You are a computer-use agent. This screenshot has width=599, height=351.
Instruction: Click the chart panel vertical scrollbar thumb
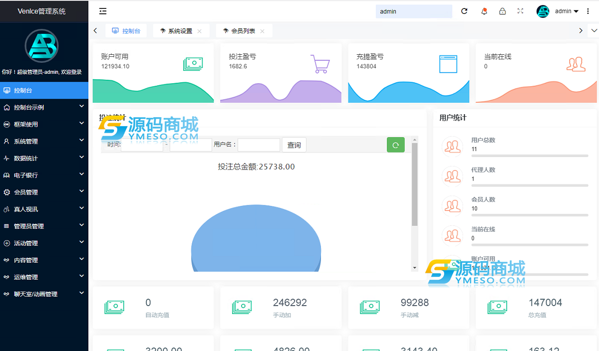coord(414,184)
